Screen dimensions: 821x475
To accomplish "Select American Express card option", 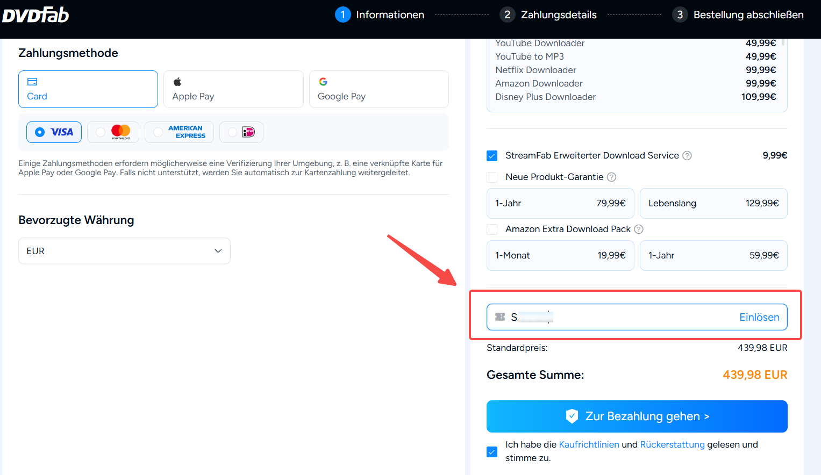I will coord(179,132).
